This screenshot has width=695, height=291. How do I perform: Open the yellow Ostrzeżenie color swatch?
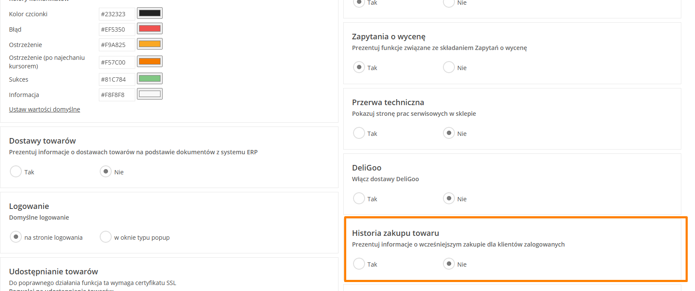[150, 44]
